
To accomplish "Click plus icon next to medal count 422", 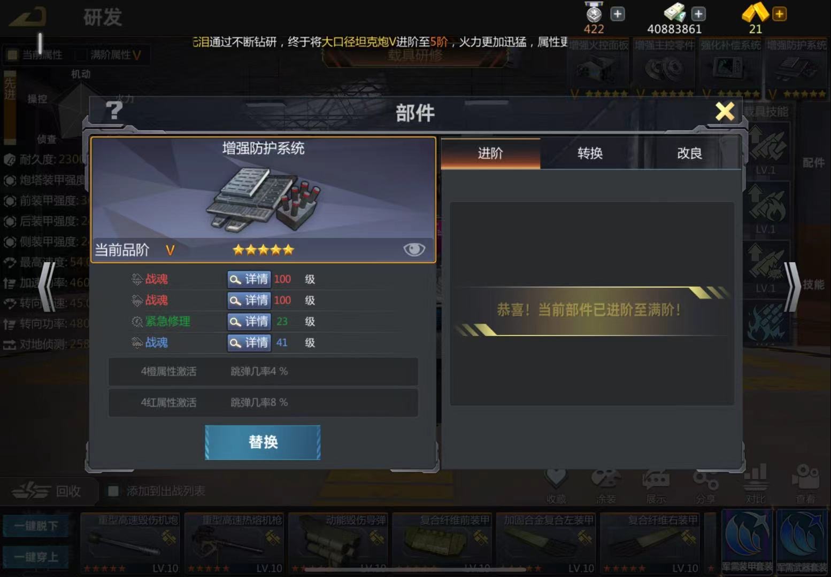I will (x=618, y=14).
